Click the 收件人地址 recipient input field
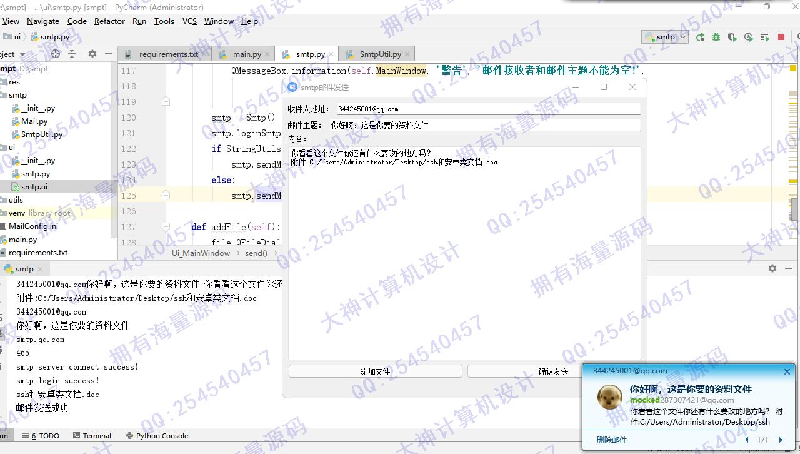The image size is (800, 454). tap(487, 109)
